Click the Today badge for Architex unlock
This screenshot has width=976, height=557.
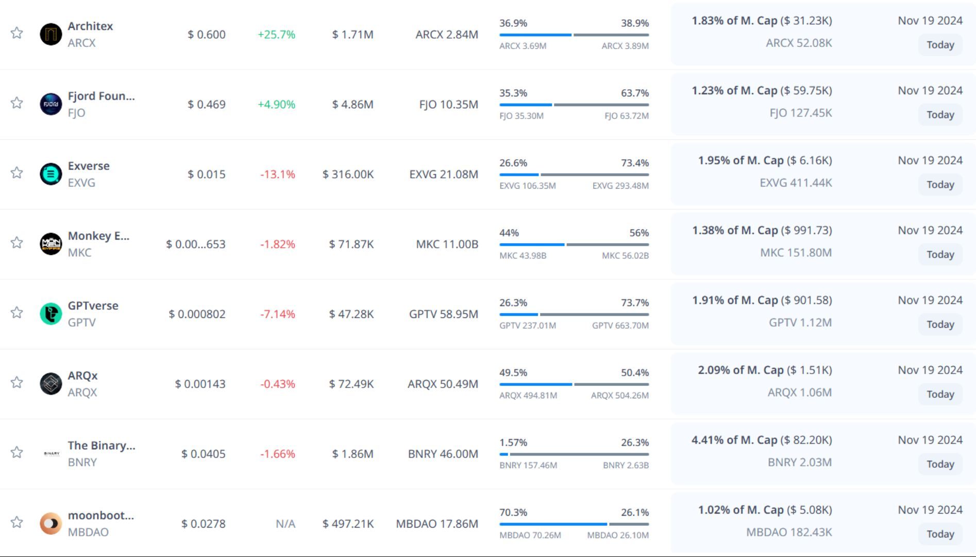(940, 45)
